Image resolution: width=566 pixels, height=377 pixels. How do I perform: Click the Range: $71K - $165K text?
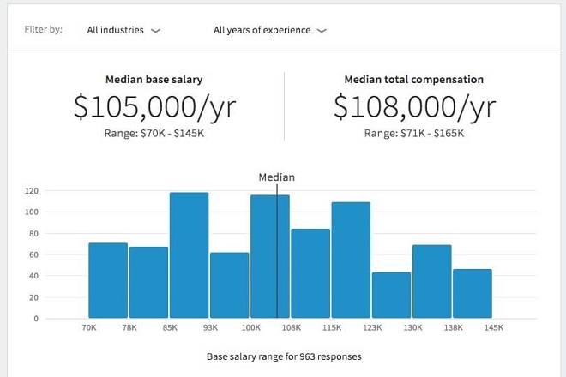coord(413,133)
